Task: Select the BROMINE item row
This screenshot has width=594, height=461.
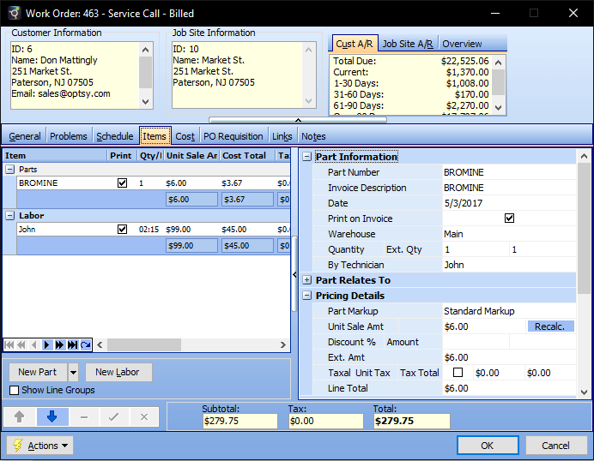Action: (153, 183)
